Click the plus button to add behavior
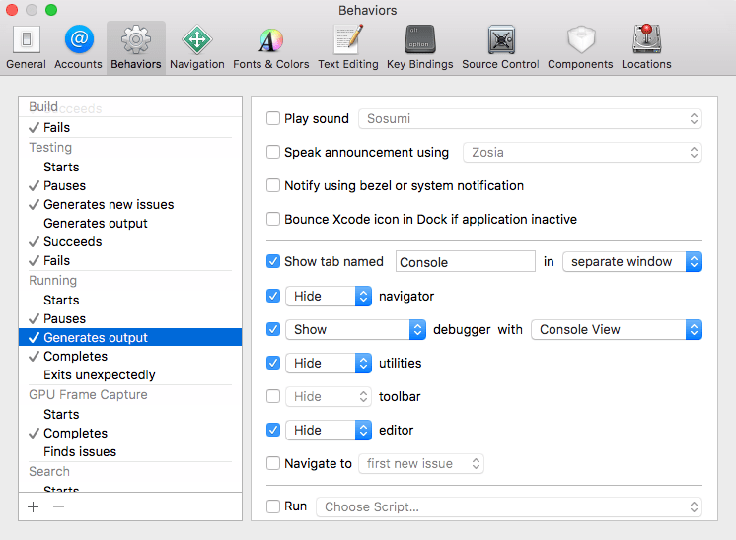Screen dimensions: 736x540 click(x=34, y=506)
